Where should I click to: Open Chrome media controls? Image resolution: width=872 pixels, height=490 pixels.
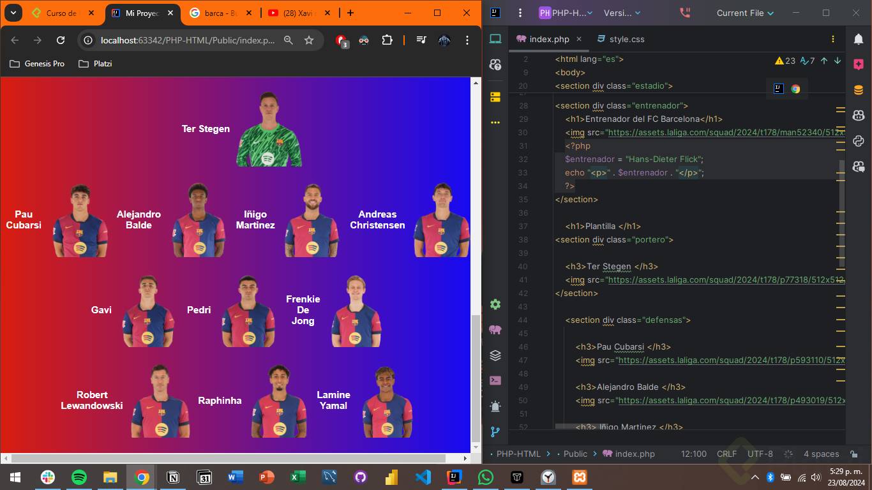click(421, 40)
